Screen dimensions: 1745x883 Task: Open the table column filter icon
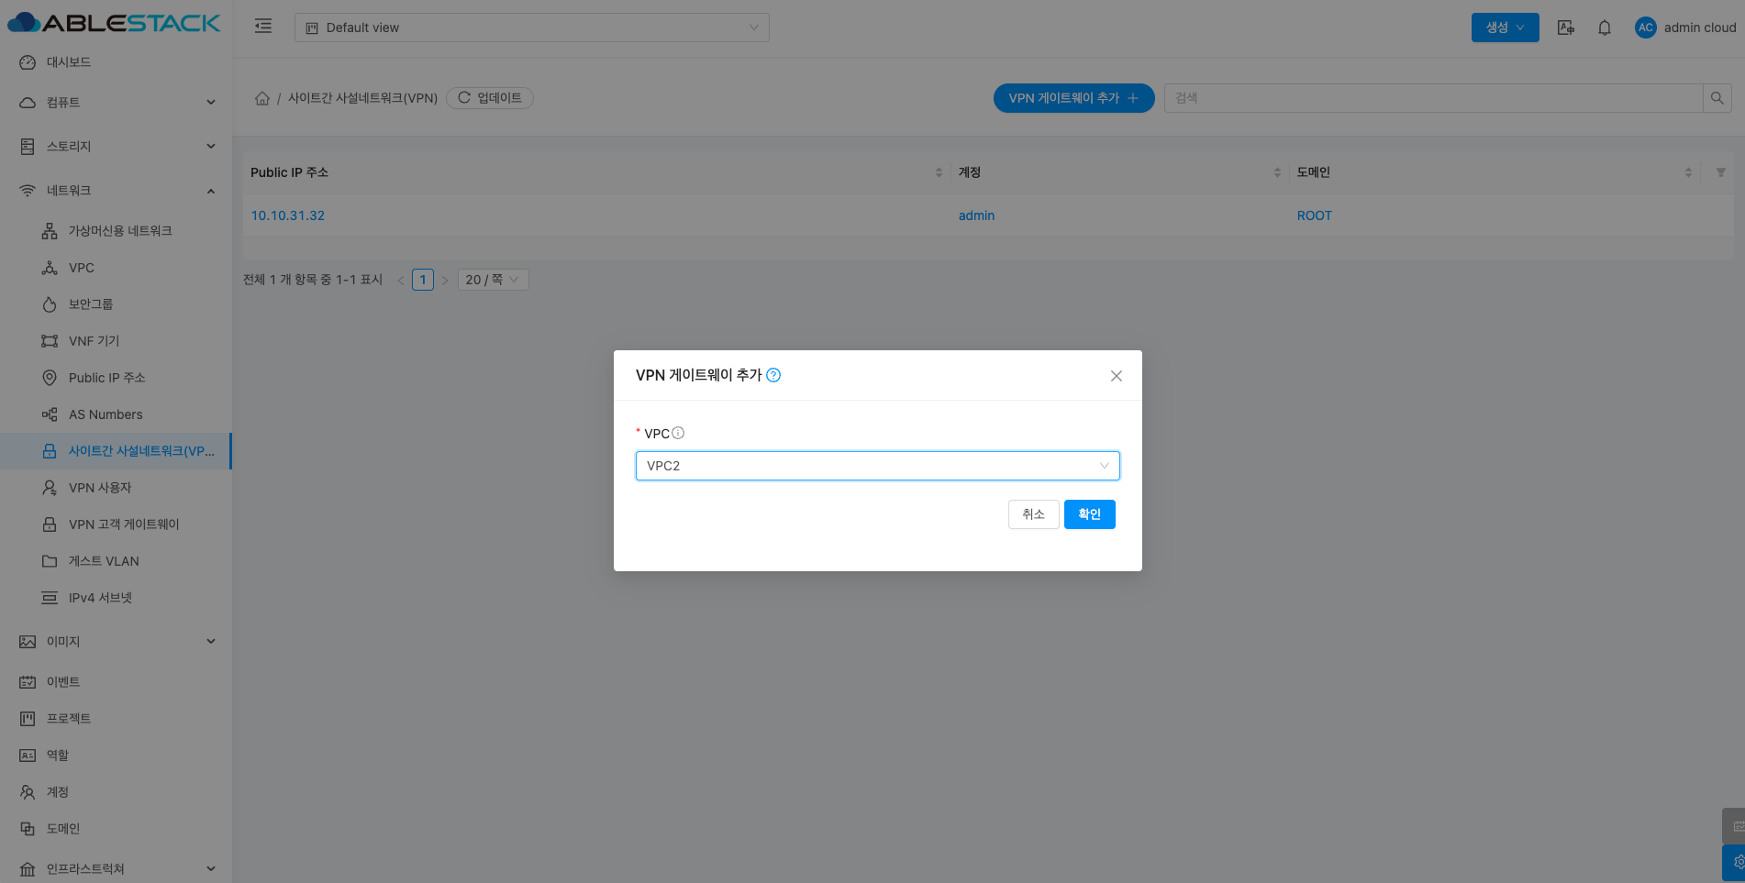click(1721, 172)
